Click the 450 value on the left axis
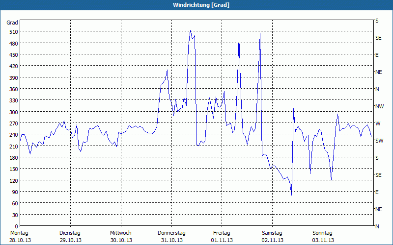Image resolution: width=393 pixels, height=245 pixels. click(14, 55)
